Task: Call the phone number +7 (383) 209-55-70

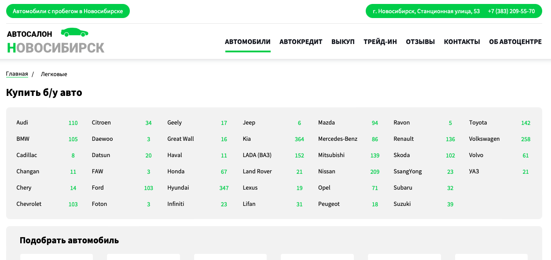Action: (511, 11)
